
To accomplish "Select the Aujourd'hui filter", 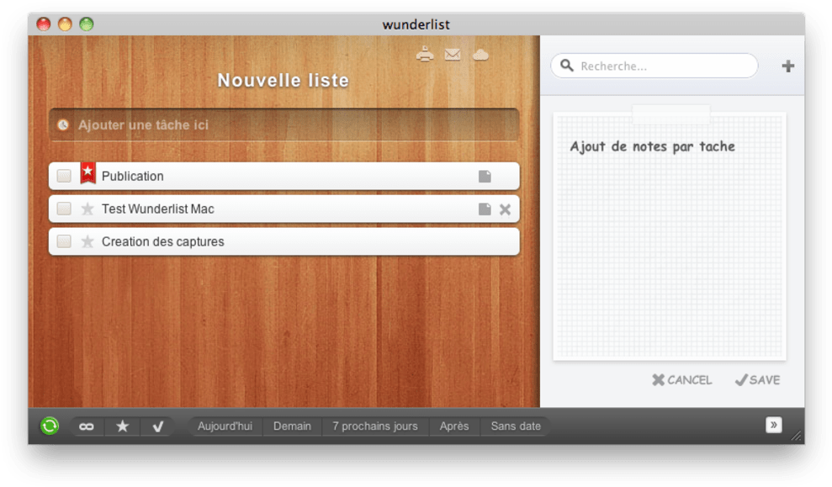I will tap(225, 426).
